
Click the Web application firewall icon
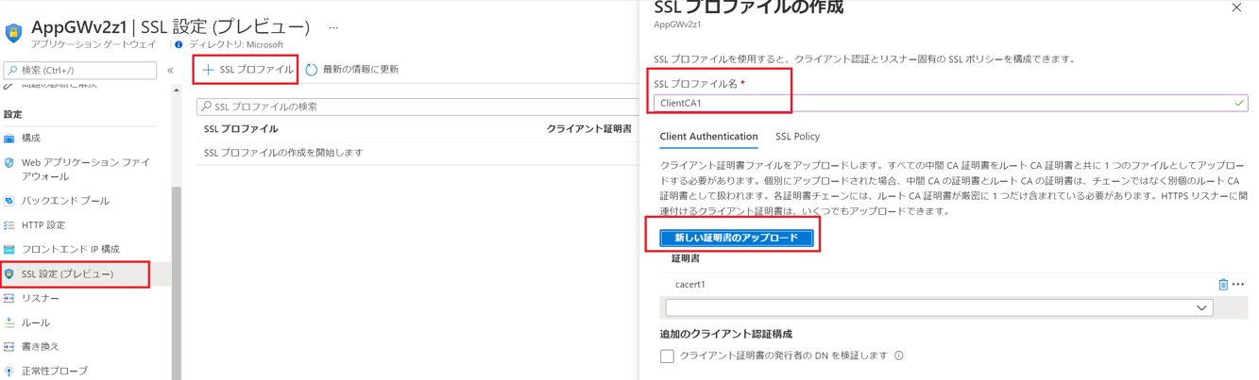[9, 163]
